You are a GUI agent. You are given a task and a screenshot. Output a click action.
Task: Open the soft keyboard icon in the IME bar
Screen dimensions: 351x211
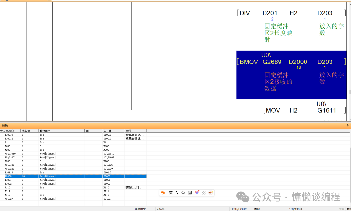tap(190, 193)
